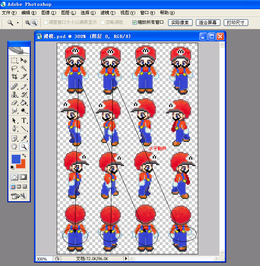Image resolution: width=260 pixels, height=266 pixels.
Task: Select Full Screen Mode with menu bar
Action: 19,187
